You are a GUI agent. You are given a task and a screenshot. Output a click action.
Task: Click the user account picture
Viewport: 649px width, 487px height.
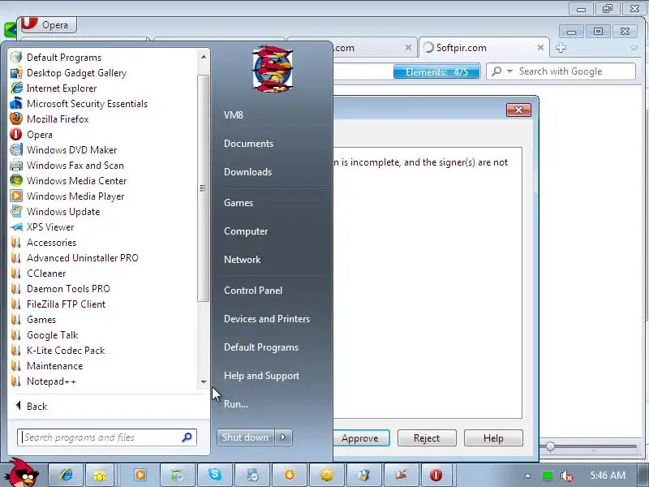tap(273, 69)
